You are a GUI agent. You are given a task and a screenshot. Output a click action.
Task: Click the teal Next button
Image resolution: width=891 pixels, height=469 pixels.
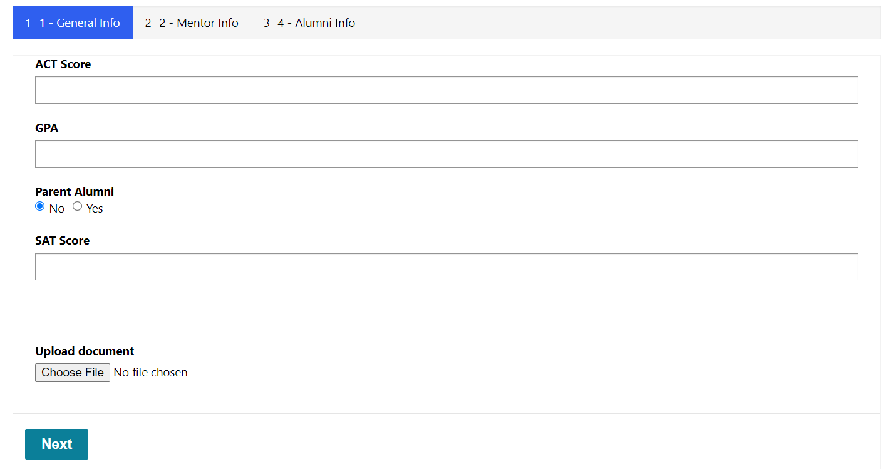(56, 444)
